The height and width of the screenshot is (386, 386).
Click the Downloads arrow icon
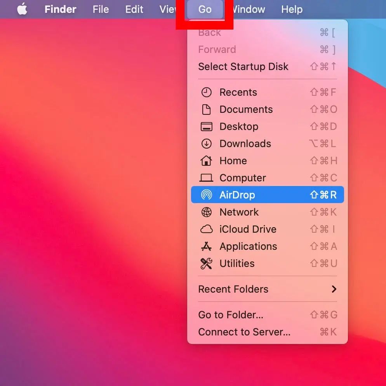pyautogui.click(x=206, y=144)
